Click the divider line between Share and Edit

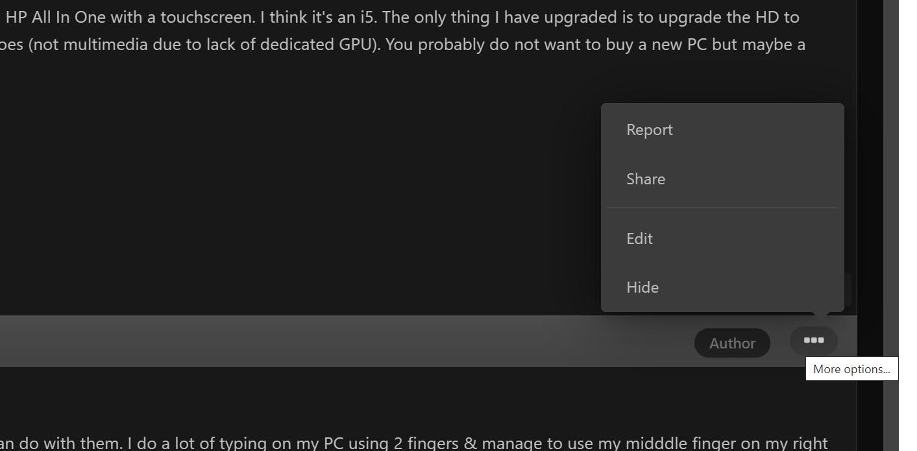722,208
